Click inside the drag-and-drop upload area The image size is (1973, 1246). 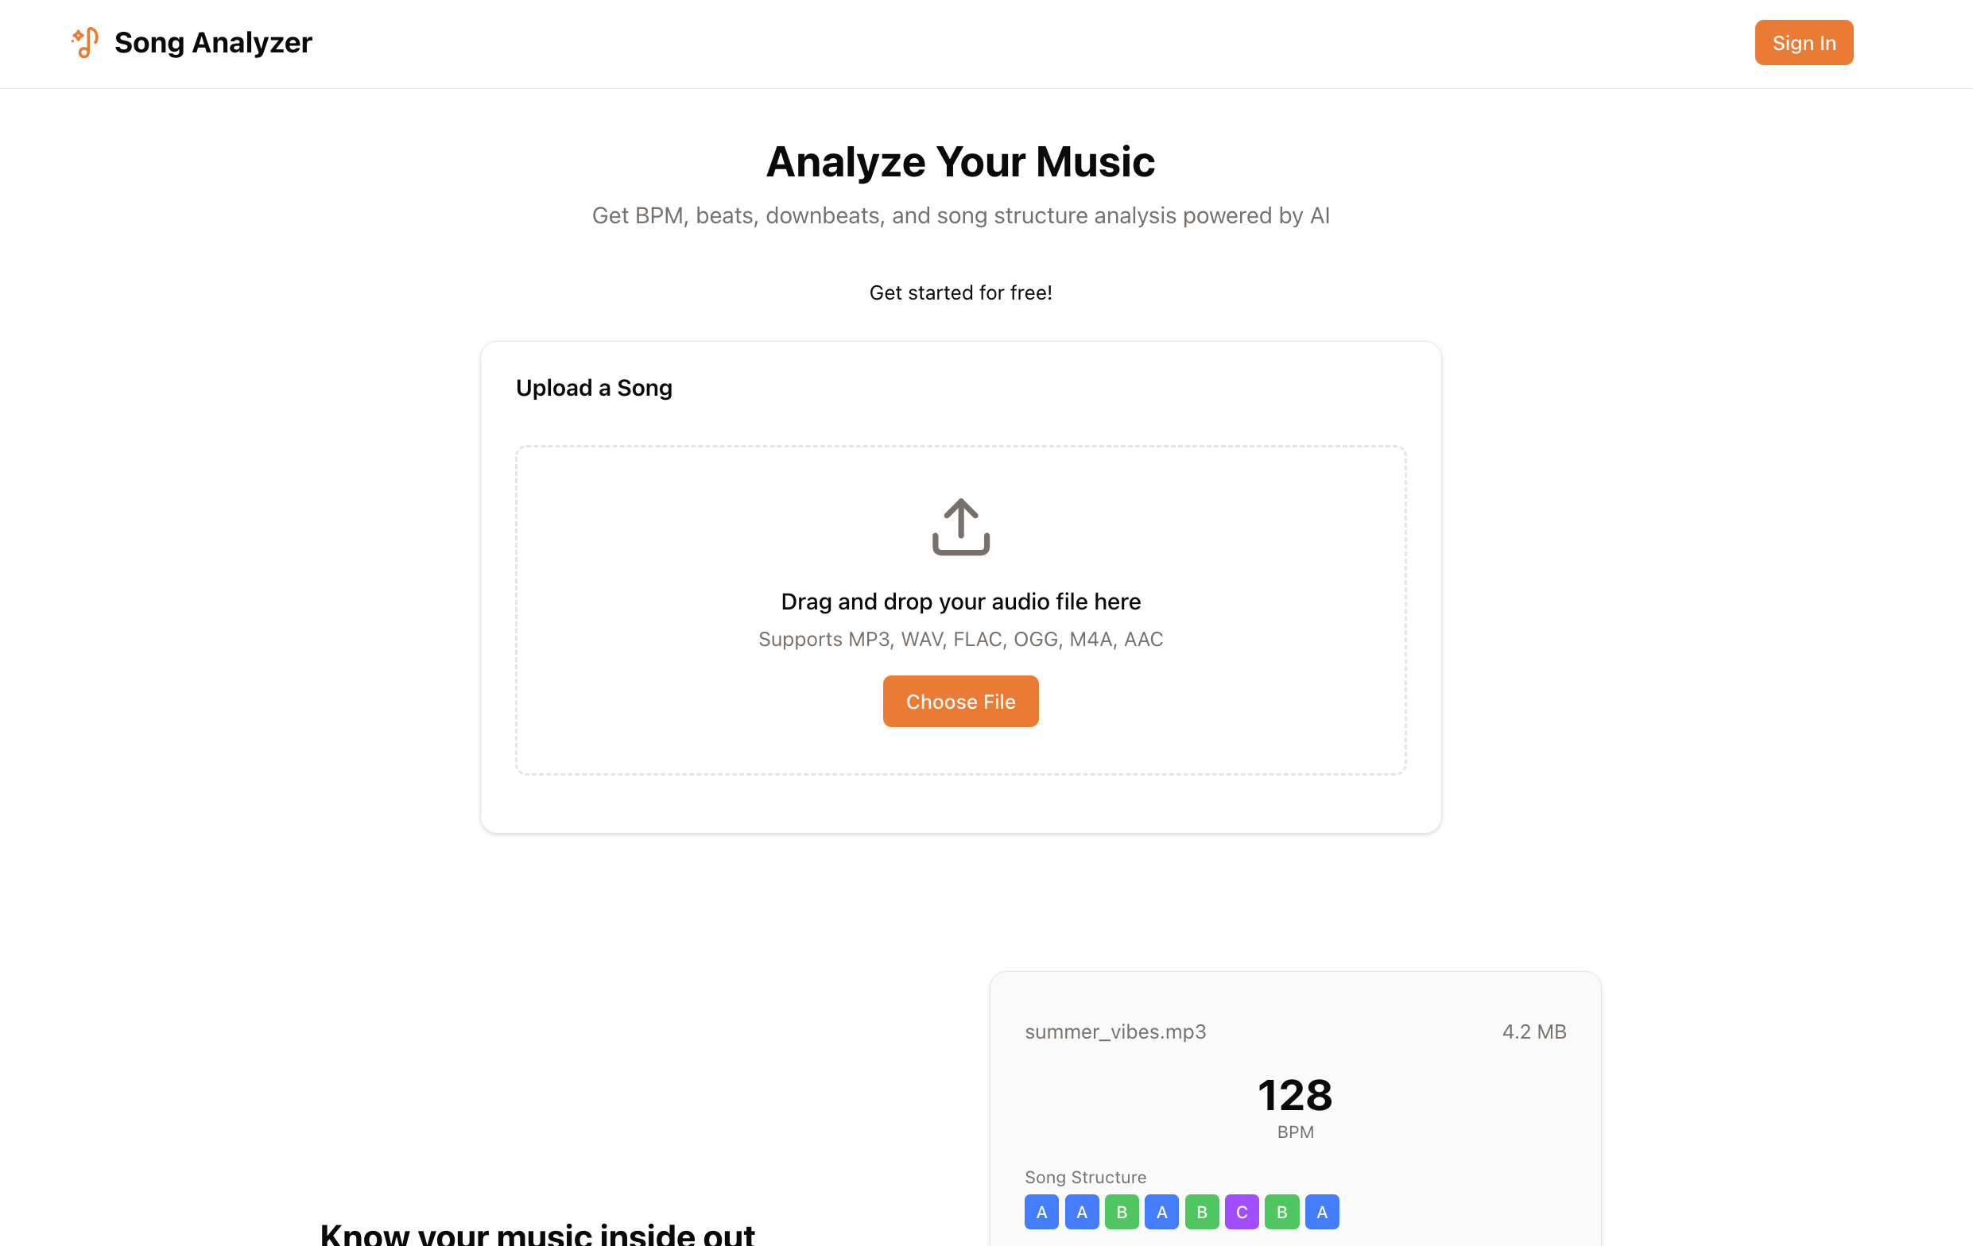960,606
